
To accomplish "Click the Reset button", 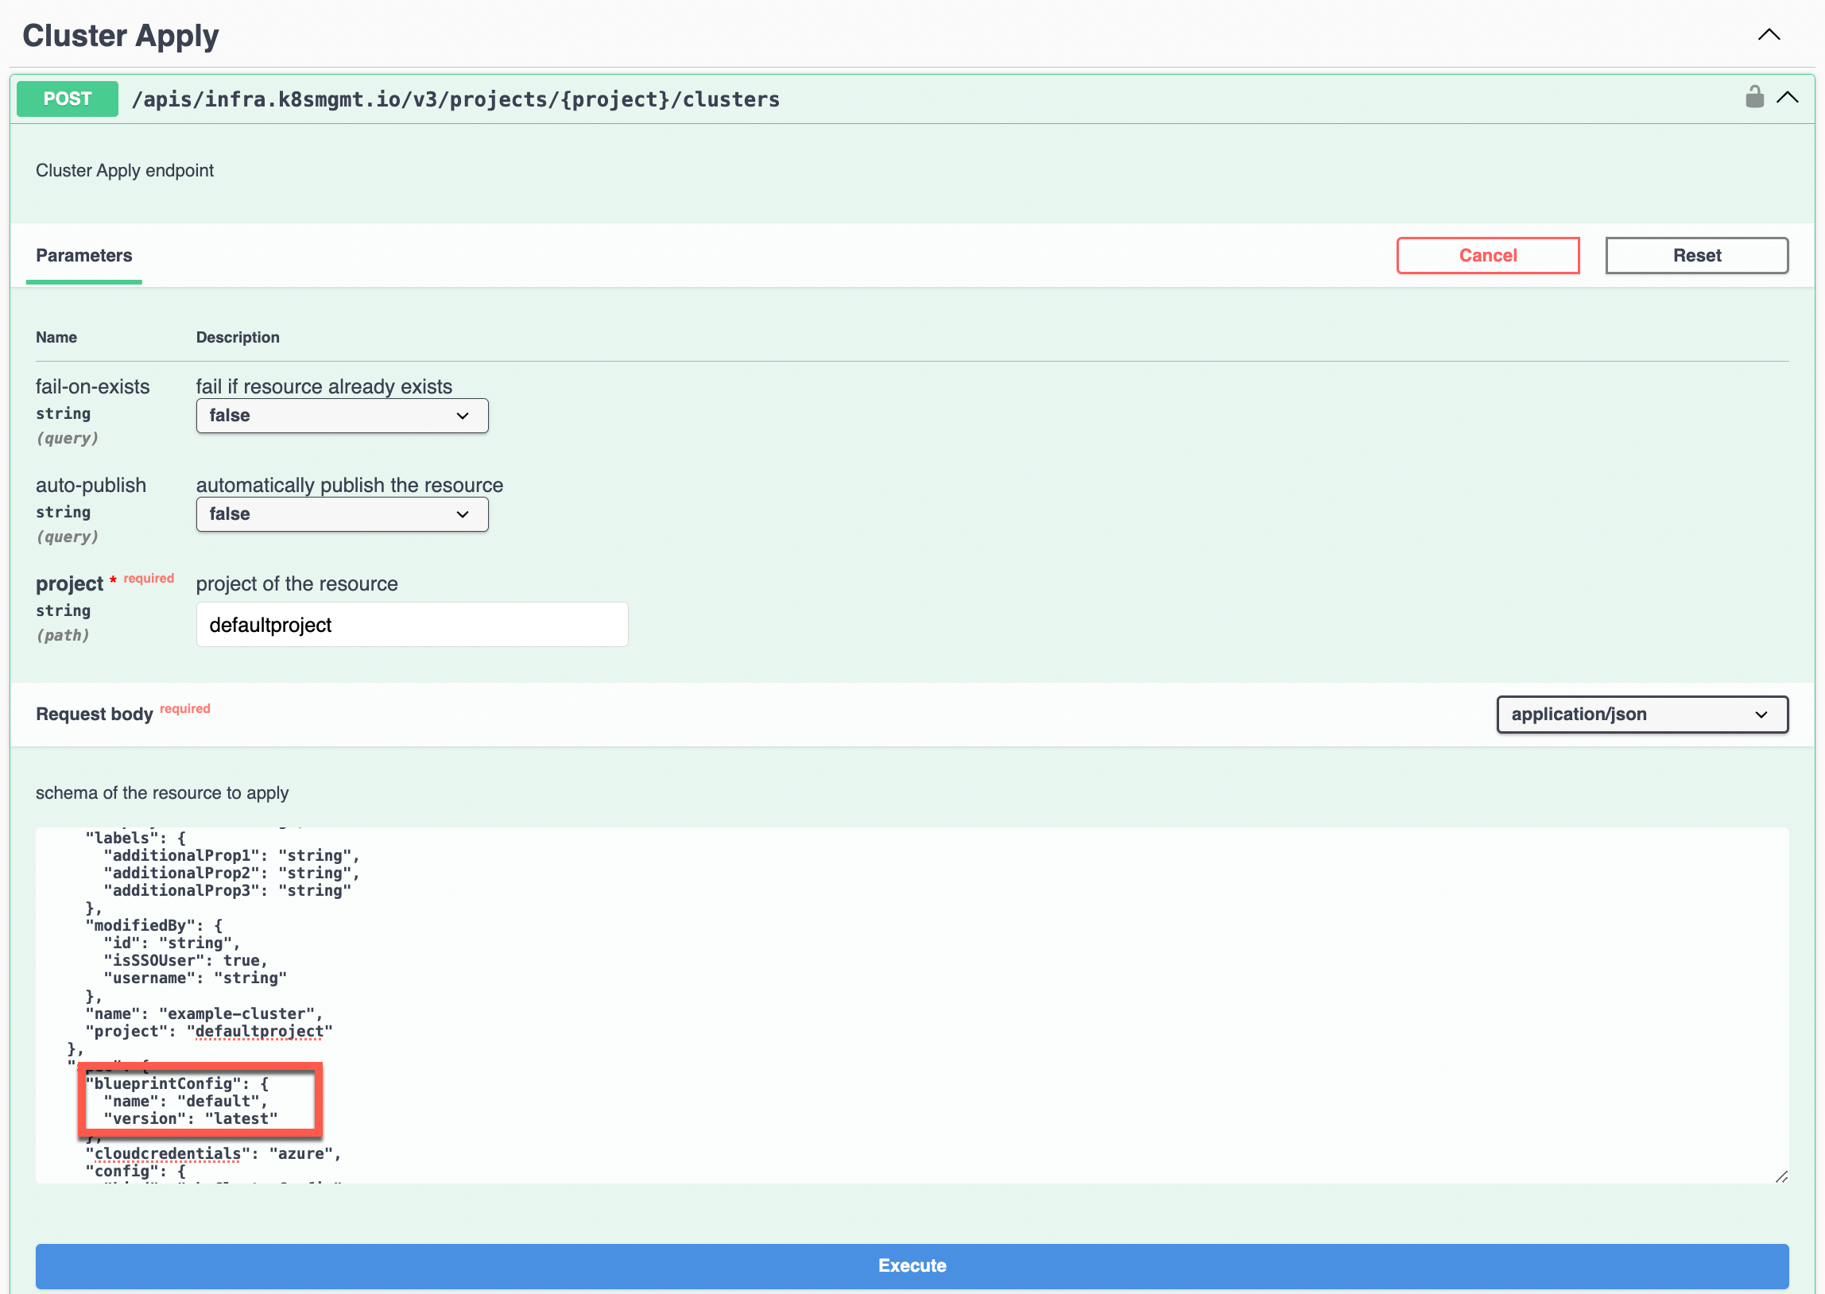I will pos(1697,256).
